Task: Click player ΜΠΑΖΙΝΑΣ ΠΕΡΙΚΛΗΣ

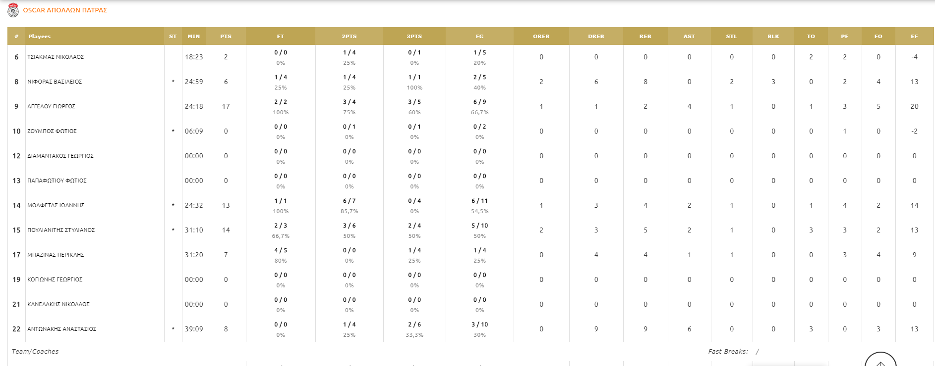Action: coord(56,255)
